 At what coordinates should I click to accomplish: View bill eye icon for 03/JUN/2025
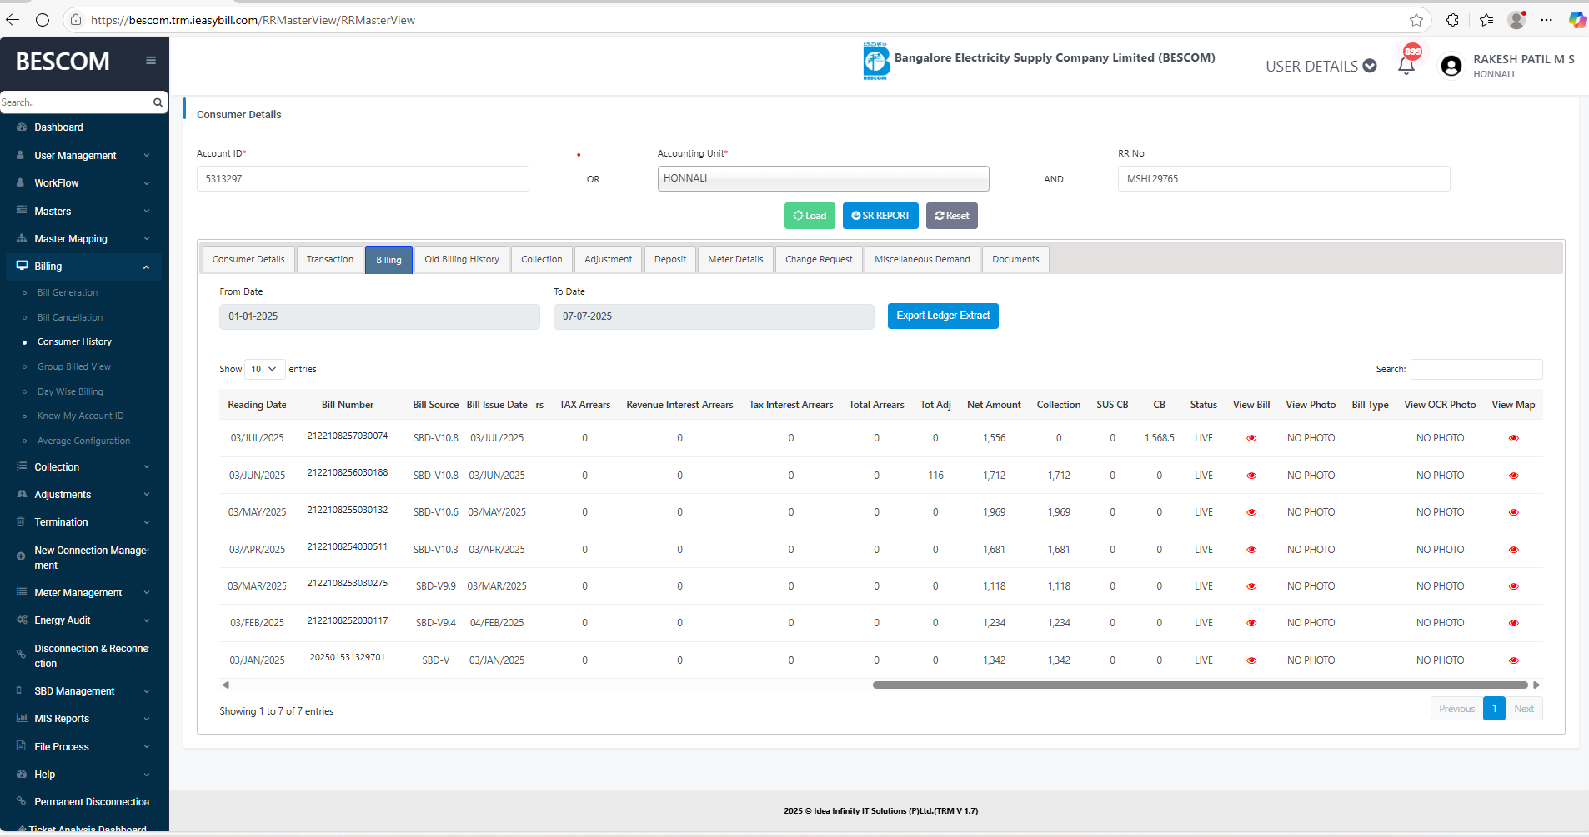(x=1251, y=476)
